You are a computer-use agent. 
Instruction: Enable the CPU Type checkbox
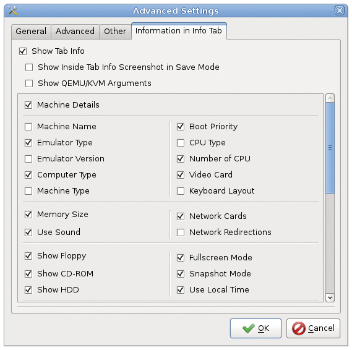[x=181, y=143]
